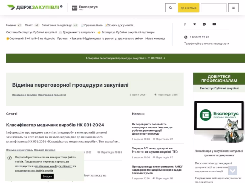Open Експертус Публічні закупівлі і партнери link
This screenshot has width=245, height=183.
coord(126,32)
